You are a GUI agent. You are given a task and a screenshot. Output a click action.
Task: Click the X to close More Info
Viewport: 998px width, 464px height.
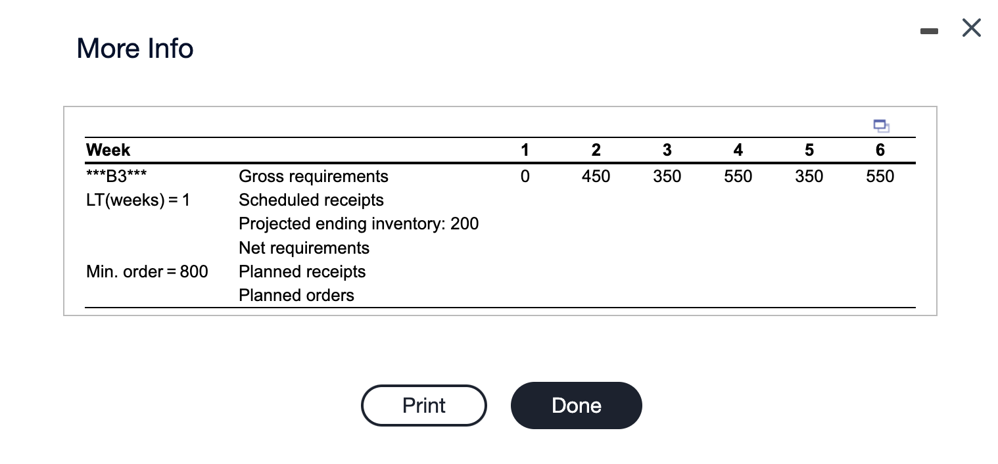click(x=971, y=28)
